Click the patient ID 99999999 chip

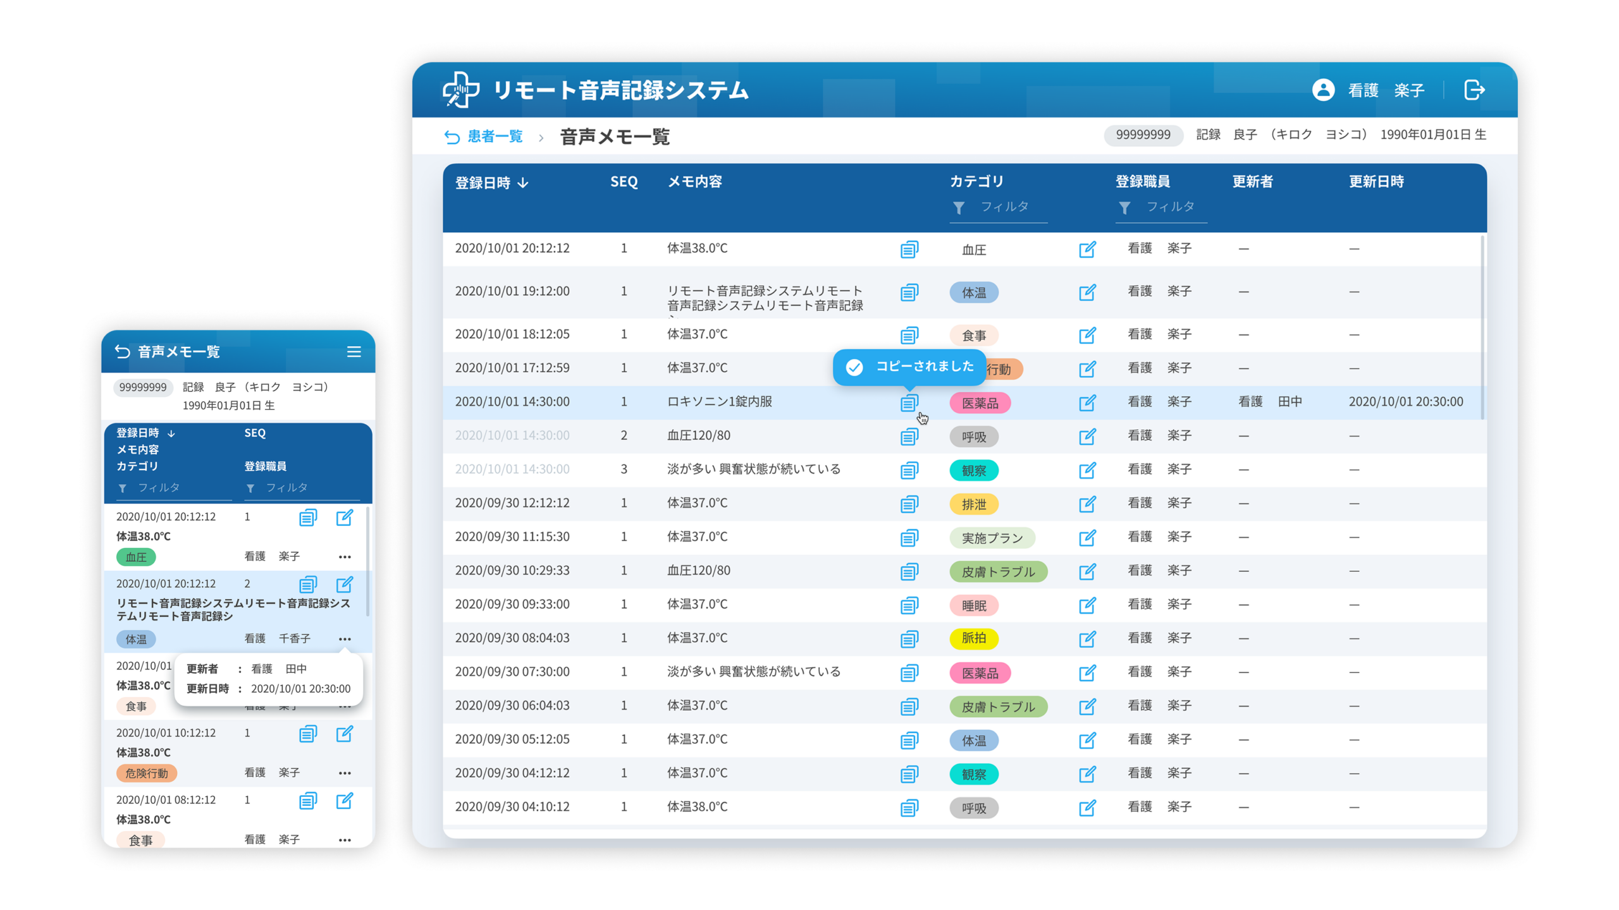[1142, 135]
